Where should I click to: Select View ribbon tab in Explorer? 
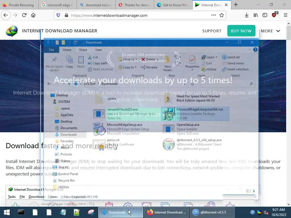coord(98,50)
